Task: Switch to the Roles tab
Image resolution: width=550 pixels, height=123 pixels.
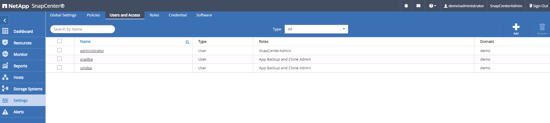Action: [154, 15]
